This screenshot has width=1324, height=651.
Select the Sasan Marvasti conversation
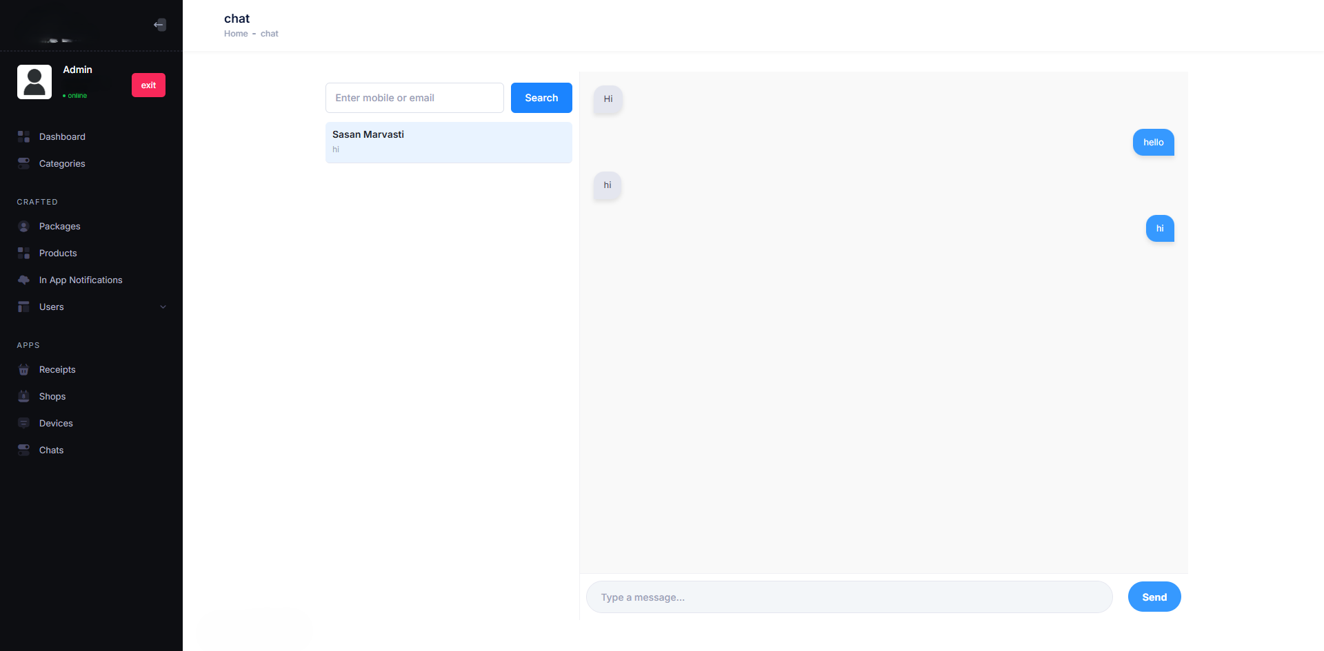(x=448, y=142)
